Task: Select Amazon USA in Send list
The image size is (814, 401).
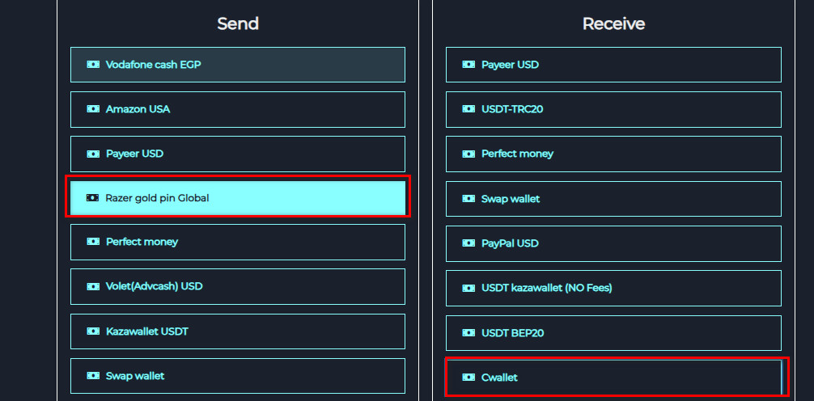Action: (x=238, y=109)
